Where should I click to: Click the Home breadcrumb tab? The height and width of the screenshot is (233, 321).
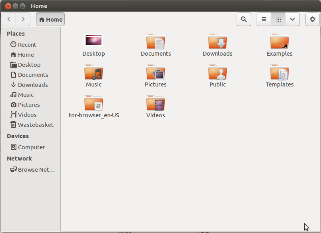[50, 19]
